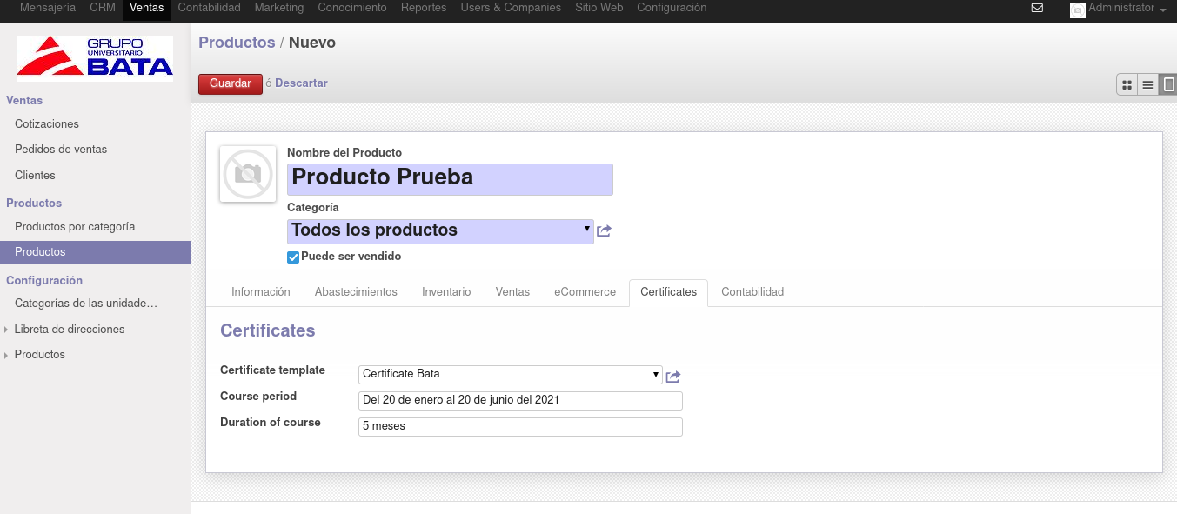Switch to kanban view icon
The image size is (1177, 514).
pyautogui.click(x=1127, y=84)
